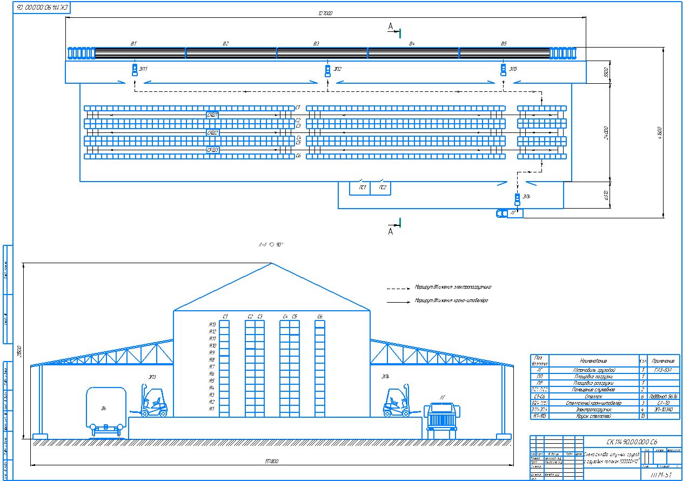This screenshot has height=481, width=683.
Task: Click the В3 wagon label
Action: point(317,43)
